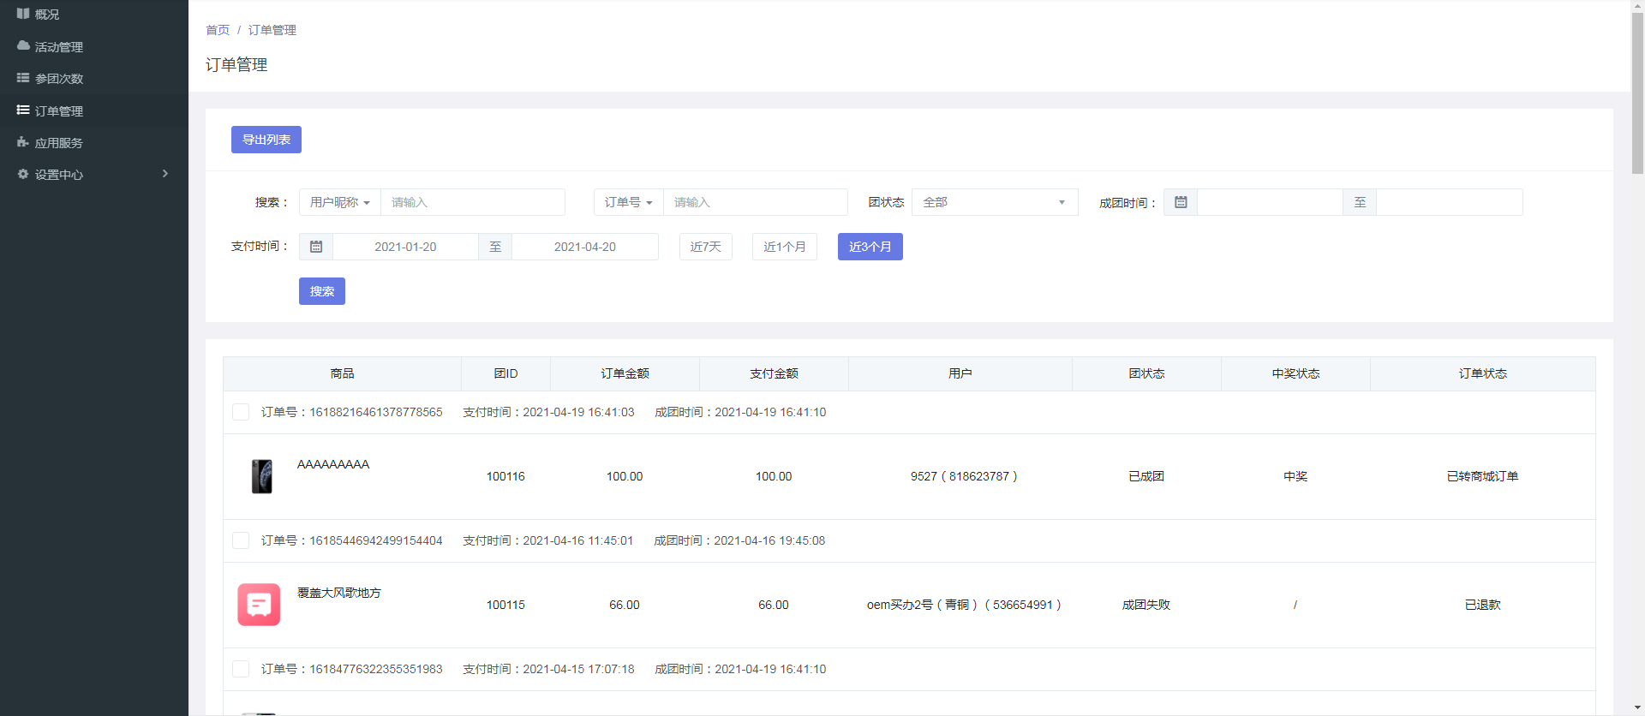Click the 导出列表 button
Image resolution: width=1645 pixels, height=716 pixels.
pos(266,140)
